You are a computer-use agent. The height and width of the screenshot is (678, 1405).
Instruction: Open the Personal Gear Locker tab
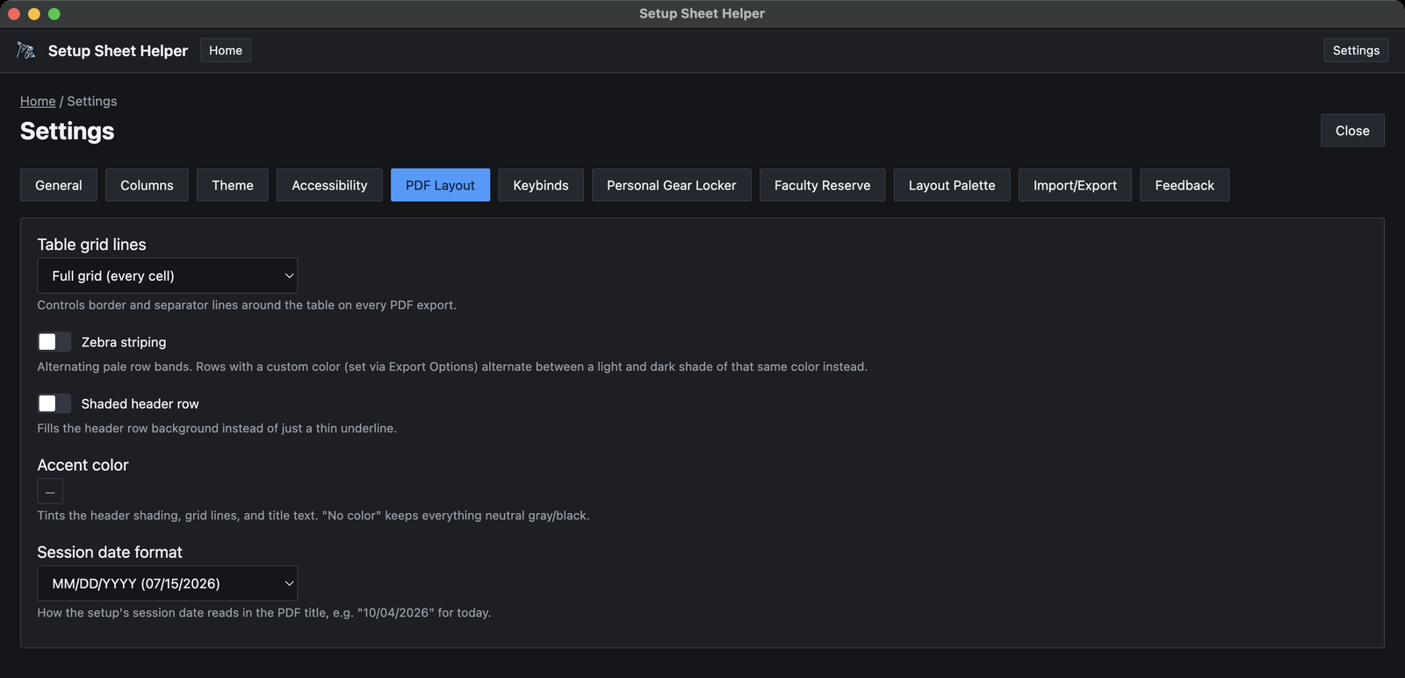tap(672, 185)
